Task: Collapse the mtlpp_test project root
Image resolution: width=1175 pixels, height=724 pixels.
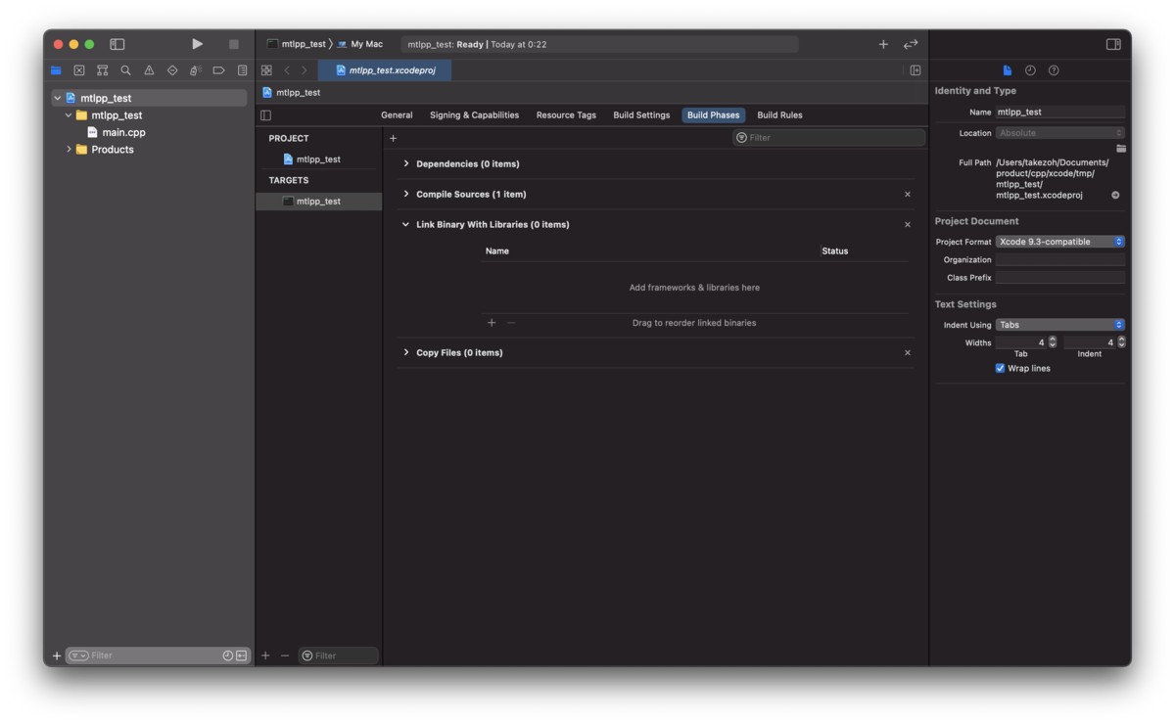Action: pyautogui.click(x=58, y=98)
